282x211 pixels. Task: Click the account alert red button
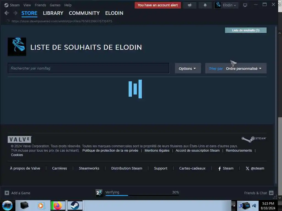pyautogui.click(x=158, y=5)
